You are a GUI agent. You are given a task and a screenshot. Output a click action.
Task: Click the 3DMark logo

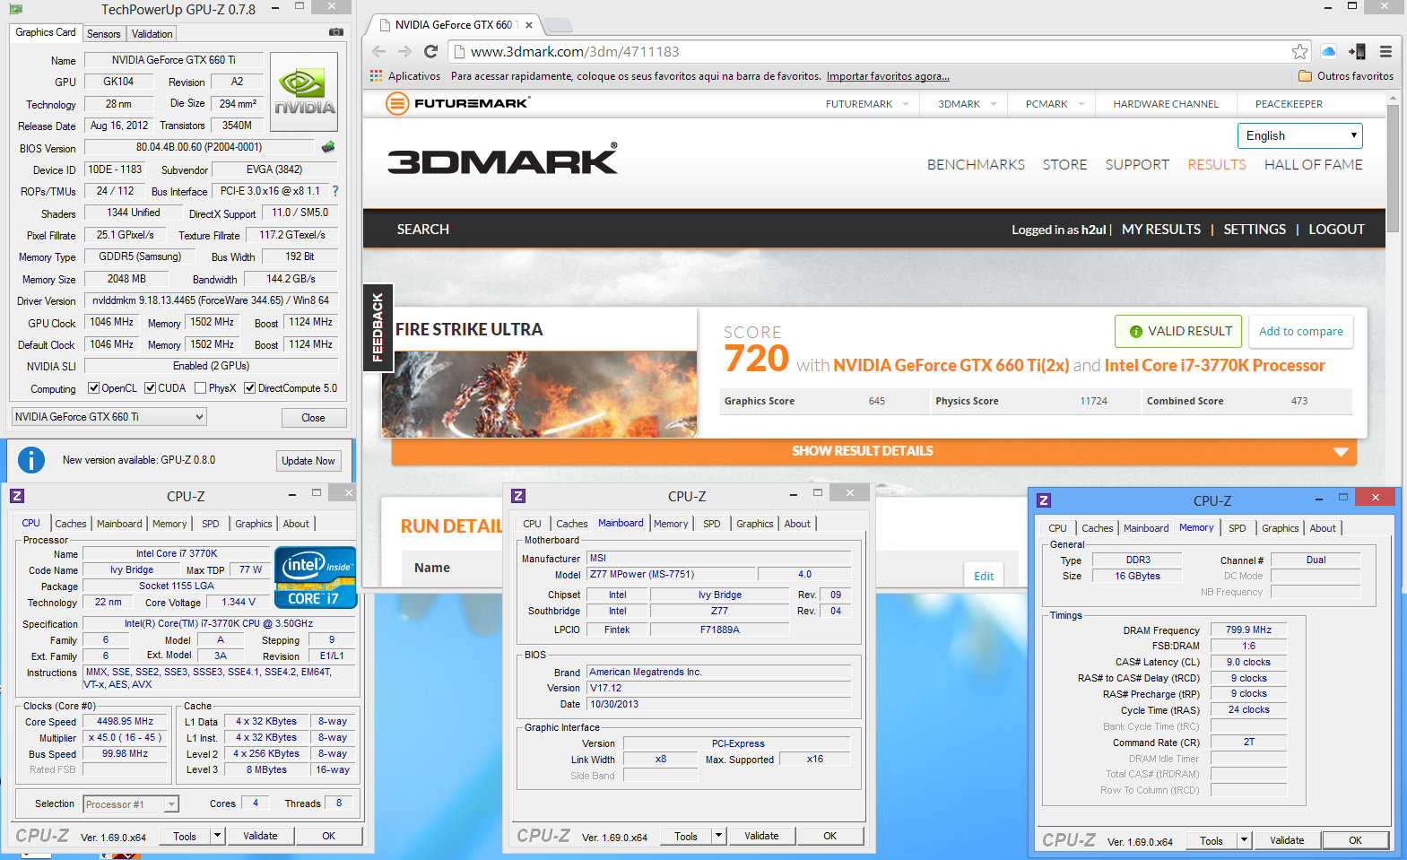[x=502, y=160]
